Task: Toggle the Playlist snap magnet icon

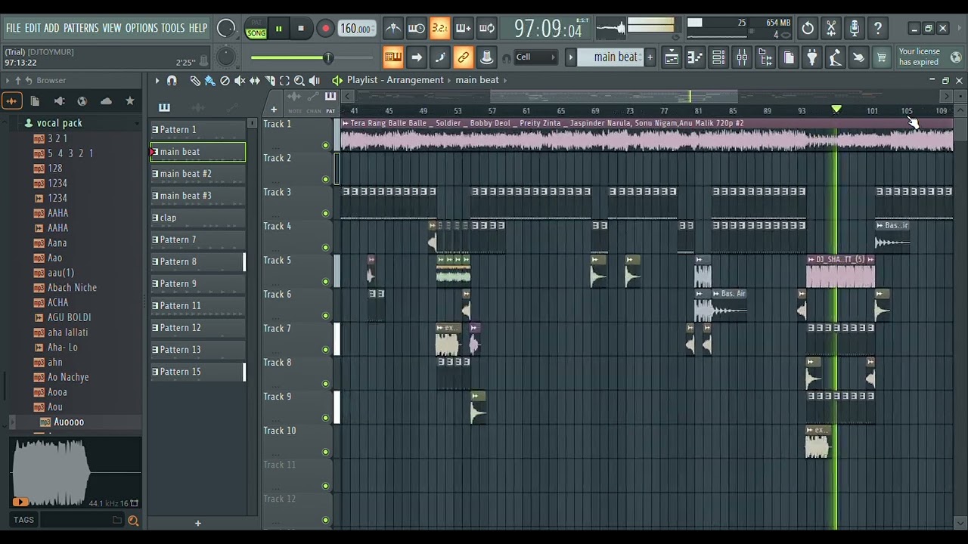Action: (172, 81)
